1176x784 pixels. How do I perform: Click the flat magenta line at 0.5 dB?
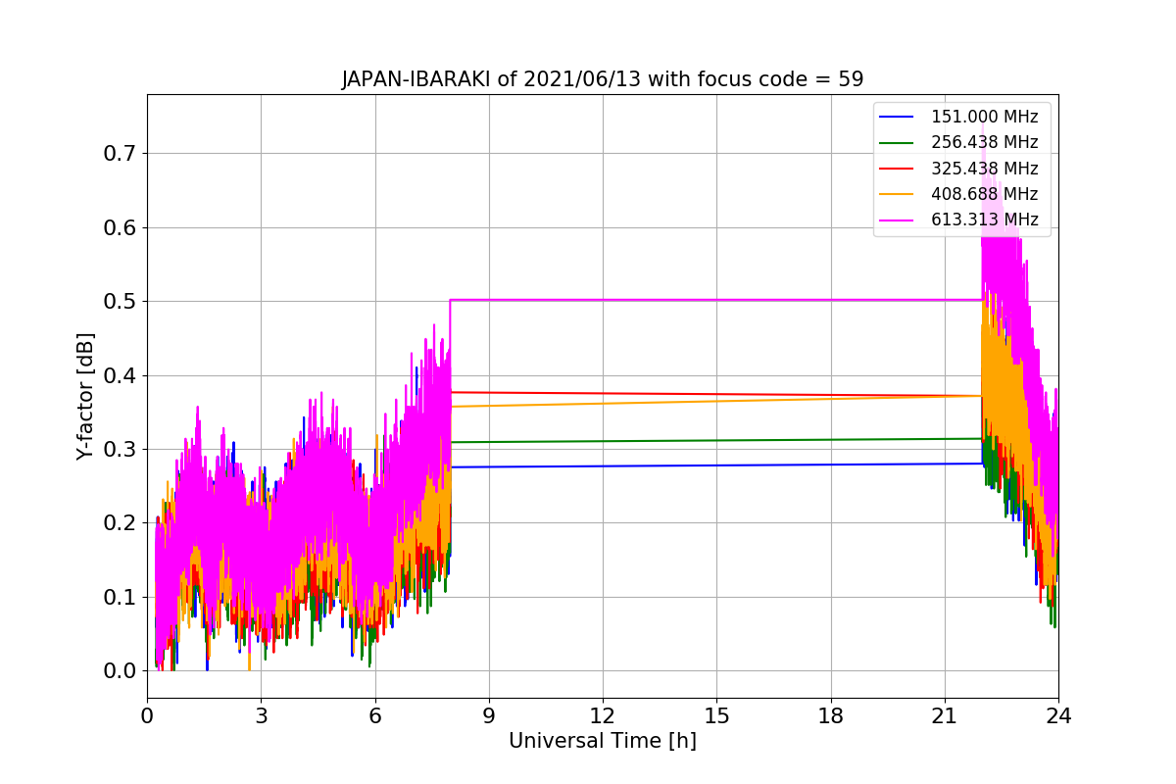(715, 300)
